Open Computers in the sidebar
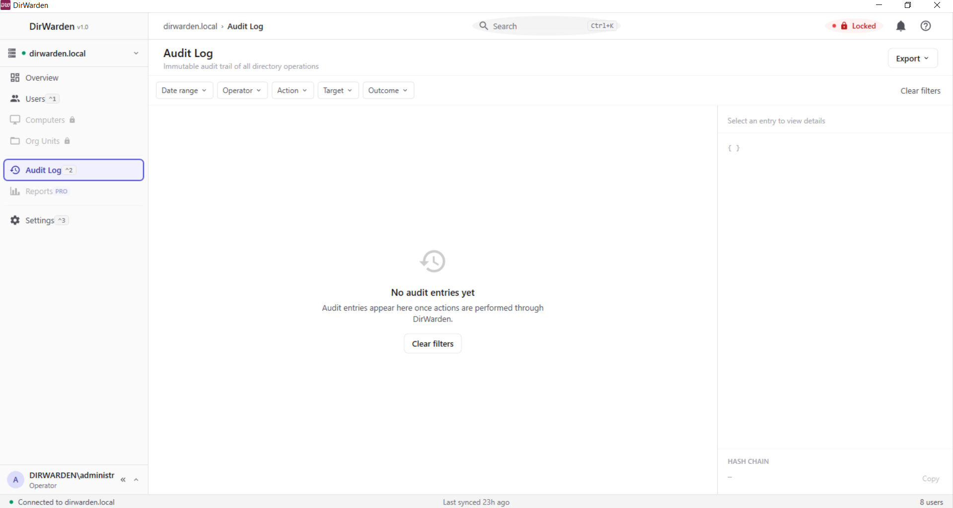Image resolution: width=953 pixels, height=508 pixels. (x=73, y=120)
